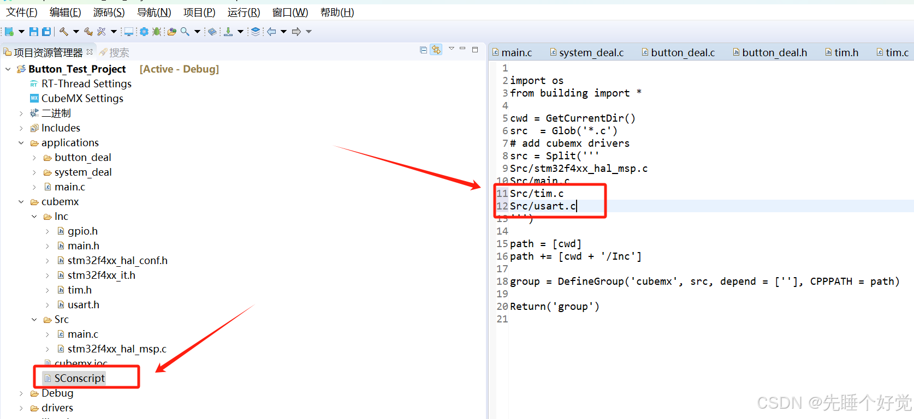
Task: Open the 导航(N) menu
Action: point(154,12)
